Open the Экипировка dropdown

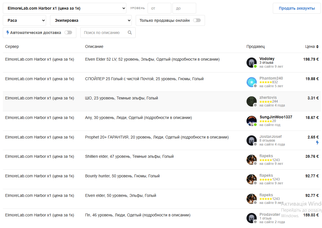point(91,20)
